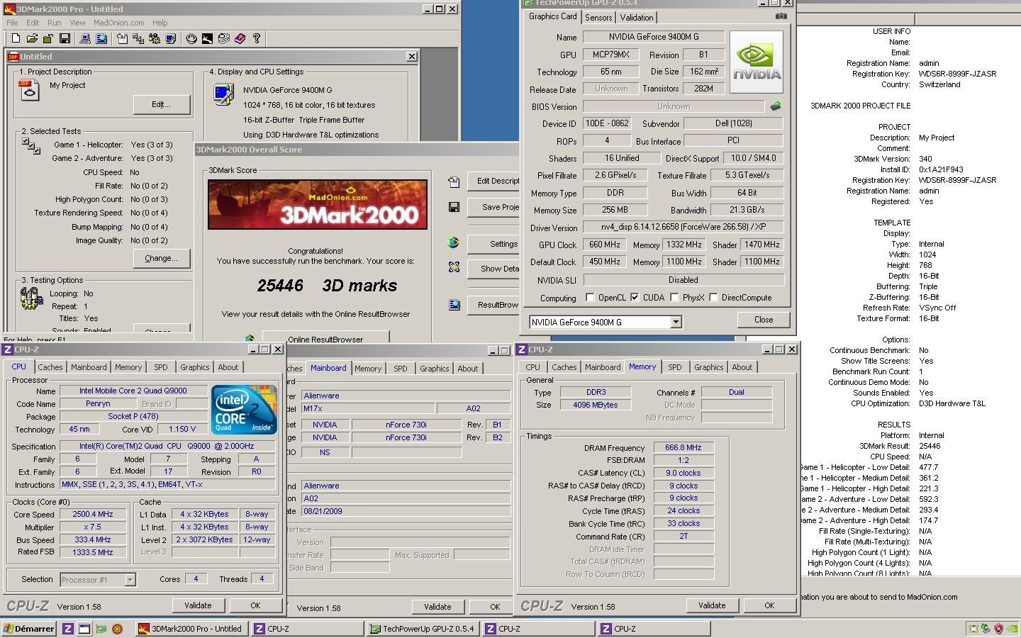
Task: Open the Edit menu in 3DMark2000
Action: tap(33, 23)
